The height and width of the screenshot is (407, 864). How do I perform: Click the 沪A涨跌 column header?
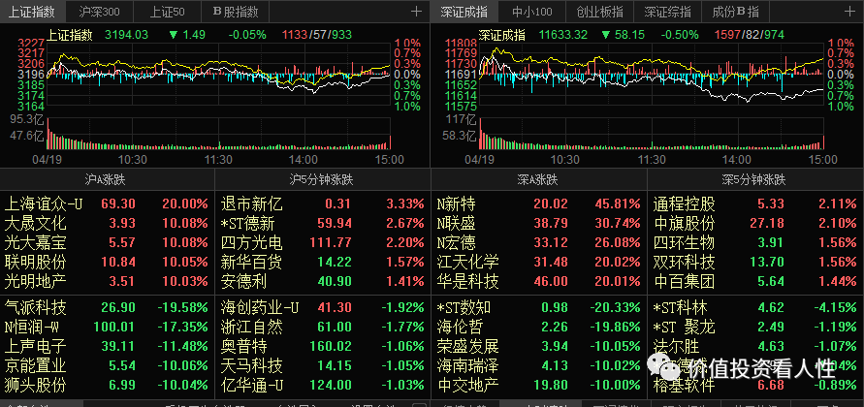(105, 179)
